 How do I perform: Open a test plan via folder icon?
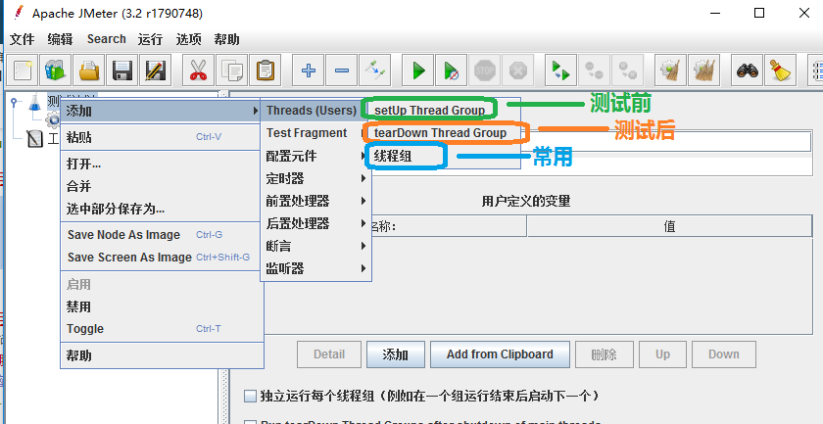(89, 70)
